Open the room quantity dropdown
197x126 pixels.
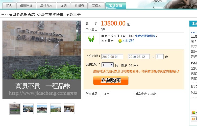(x=107, y=65)
